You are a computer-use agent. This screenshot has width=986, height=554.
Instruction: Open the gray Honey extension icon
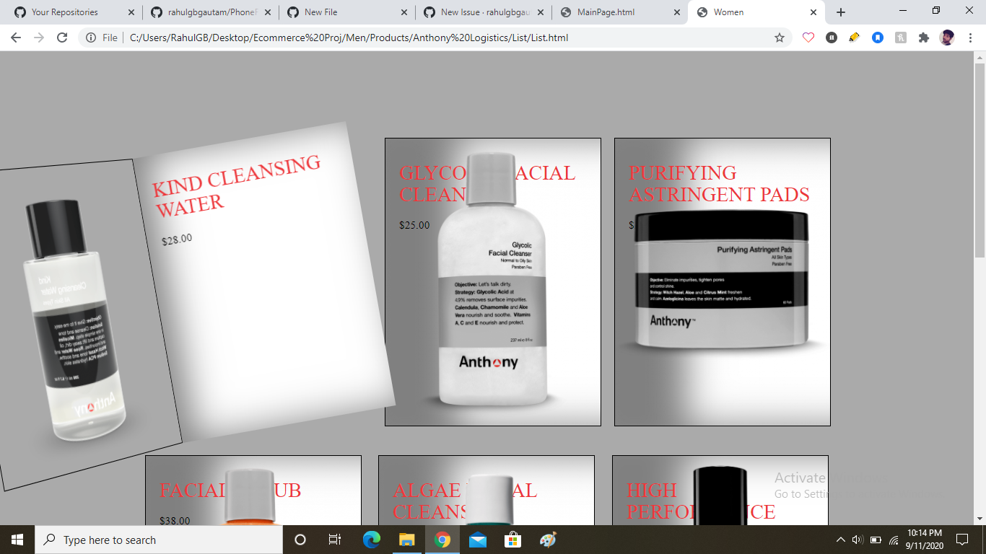tap(901, 38)
